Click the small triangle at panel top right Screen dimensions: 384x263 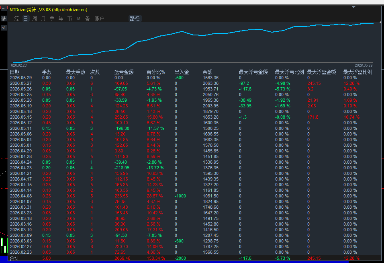[353, 7]
